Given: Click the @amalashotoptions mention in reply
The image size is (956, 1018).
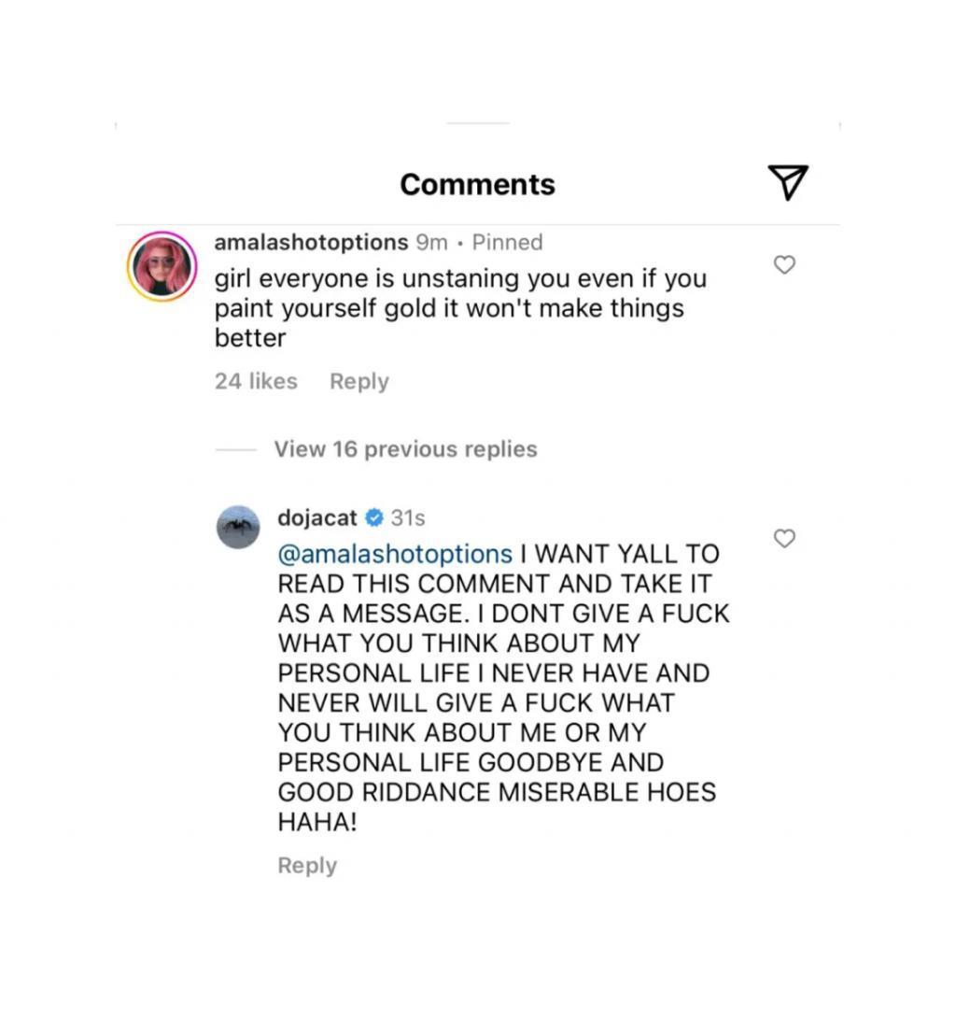Looking at the screenshot, I should click(x=395, y=554).
